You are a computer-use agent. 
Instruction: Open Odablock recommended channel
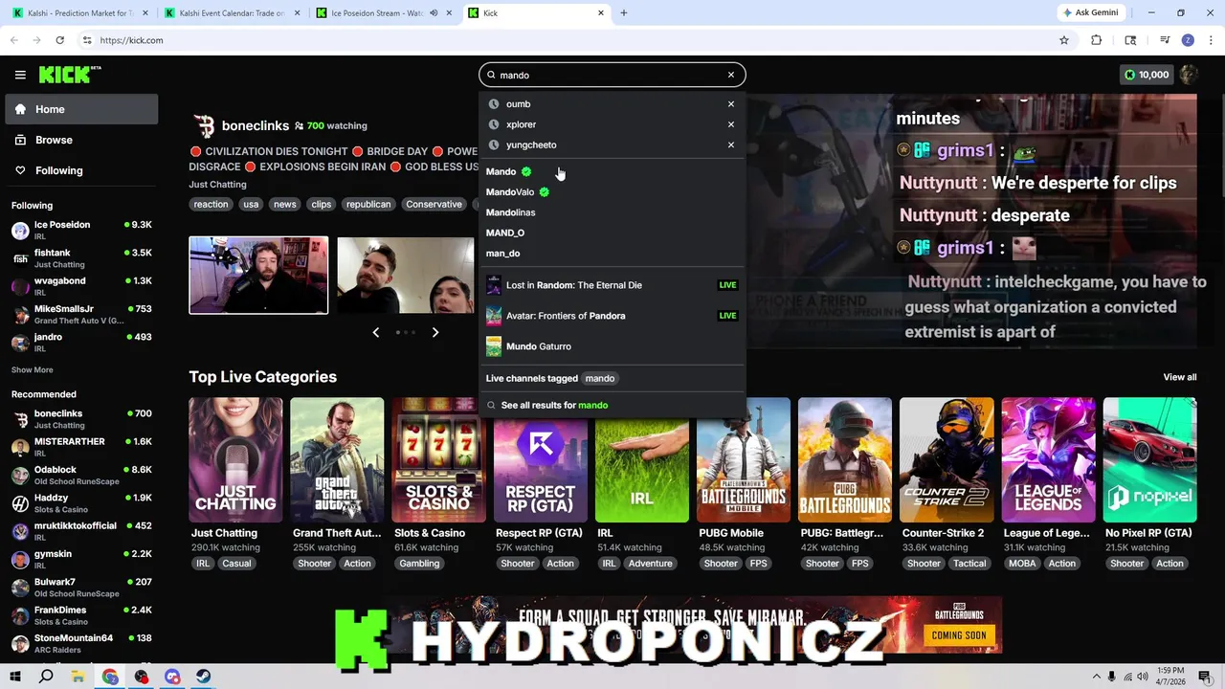[x=82, y=475]
